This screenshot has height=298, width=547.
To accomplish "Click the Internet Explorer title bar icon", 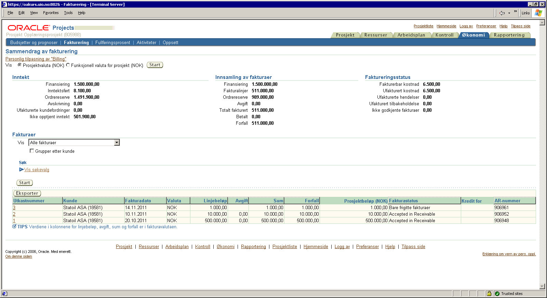I will click(4, 4).
